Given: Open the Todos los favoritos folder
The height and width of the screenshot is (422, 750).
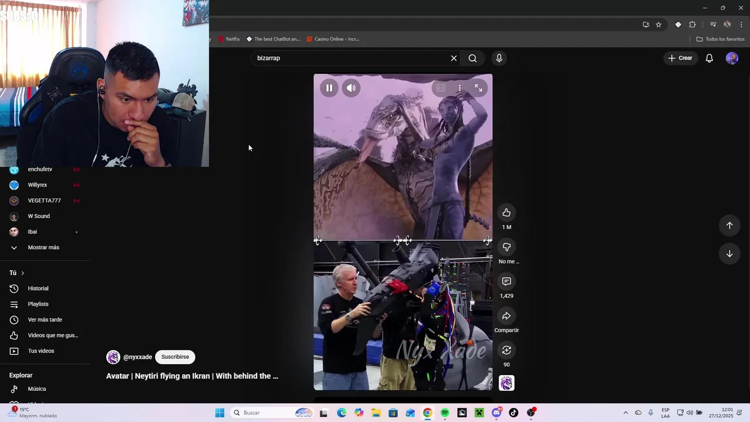Looking at the screenshot, I should pyautogui.click(x=720, y=39).
